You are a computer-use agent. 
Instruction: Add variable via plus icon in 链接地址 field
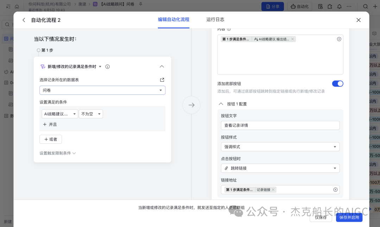[x=335, y=190]
